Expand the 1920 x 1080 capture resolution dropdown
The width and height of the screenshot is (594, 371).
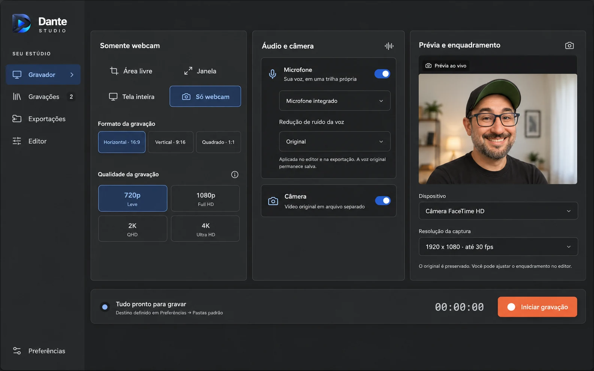click(498, 247)
